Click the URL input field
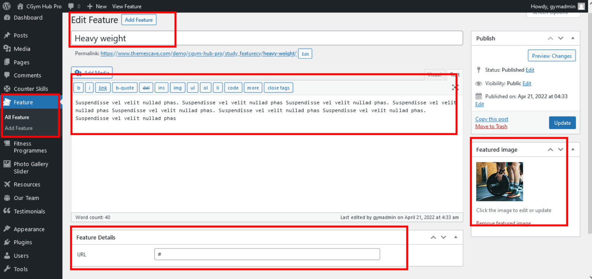This screenshot has width=592, height=279. [267, 254]
